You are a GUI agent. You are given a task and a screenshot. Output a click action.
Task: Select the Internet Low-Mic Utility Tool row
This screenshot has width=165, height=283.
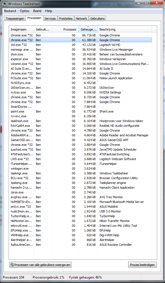pos(80,226)
